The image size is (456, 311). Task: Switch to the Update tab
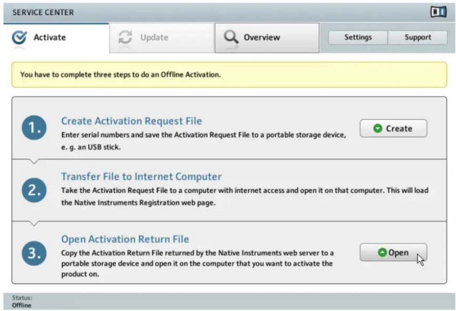pyautogui.click(x=162, y=38)
